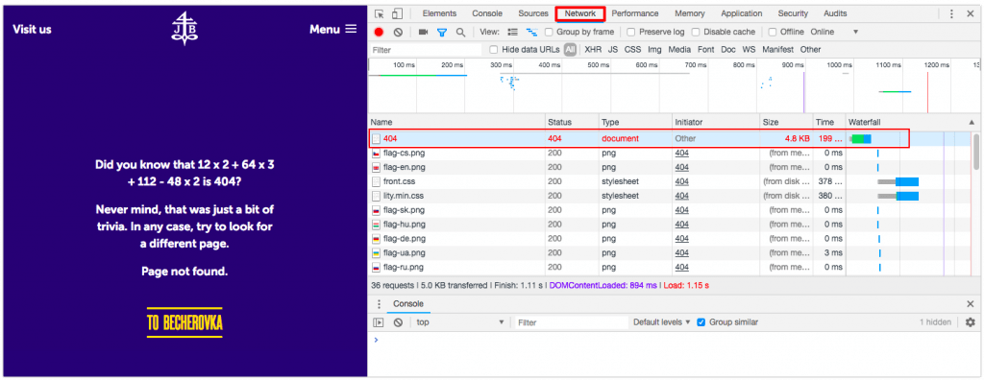The height and width of the screenshot is (380, 984).
Task: Open the Performance tab
Action: click(635, 13)
